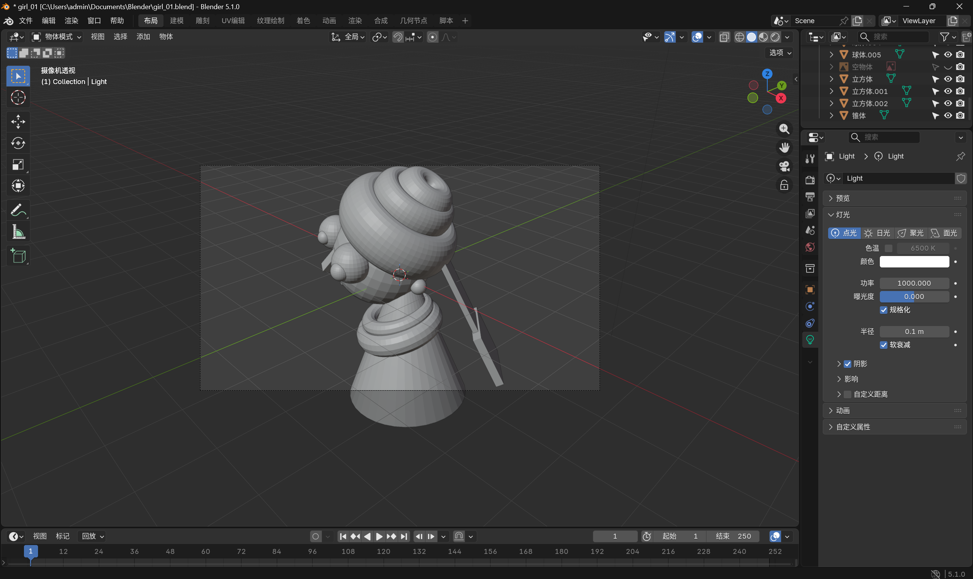973x579 pixels.
Task: Uncheck the 规格化 checkbox
Action: pos(884,310)
